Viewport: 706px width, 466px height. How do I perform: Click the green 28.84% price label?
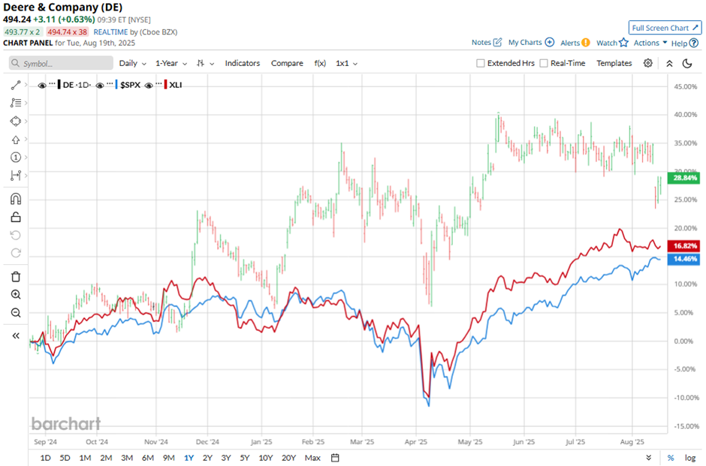[683, 178]
